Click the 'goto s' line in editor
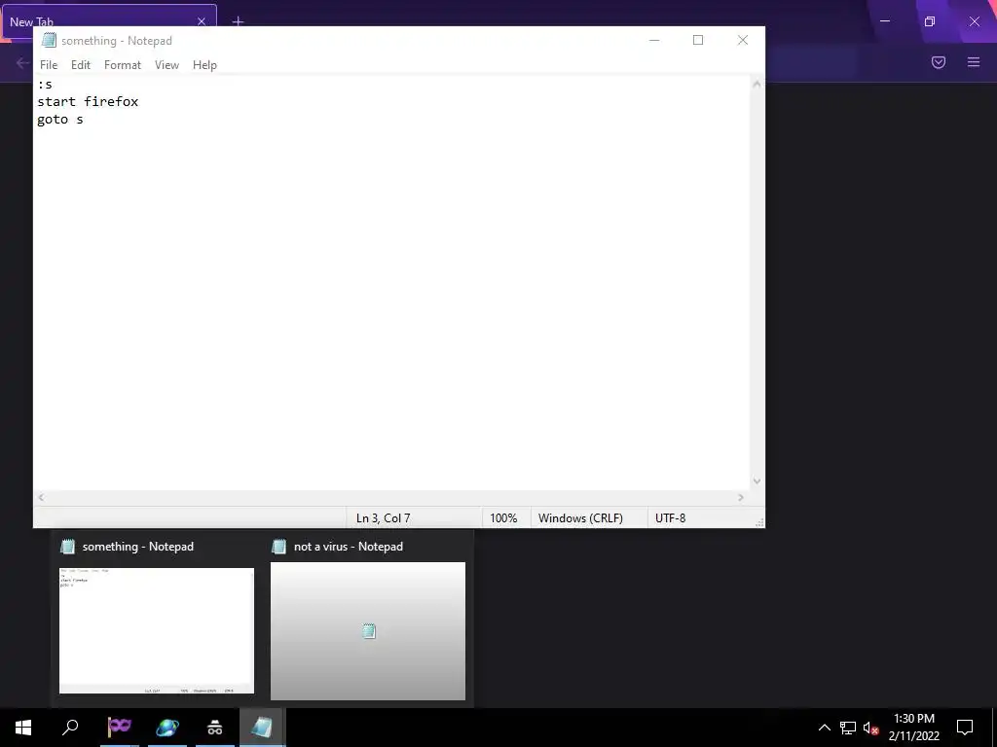Screen dimensions: 997x747 pyautogui.click(x=60, y=120)
